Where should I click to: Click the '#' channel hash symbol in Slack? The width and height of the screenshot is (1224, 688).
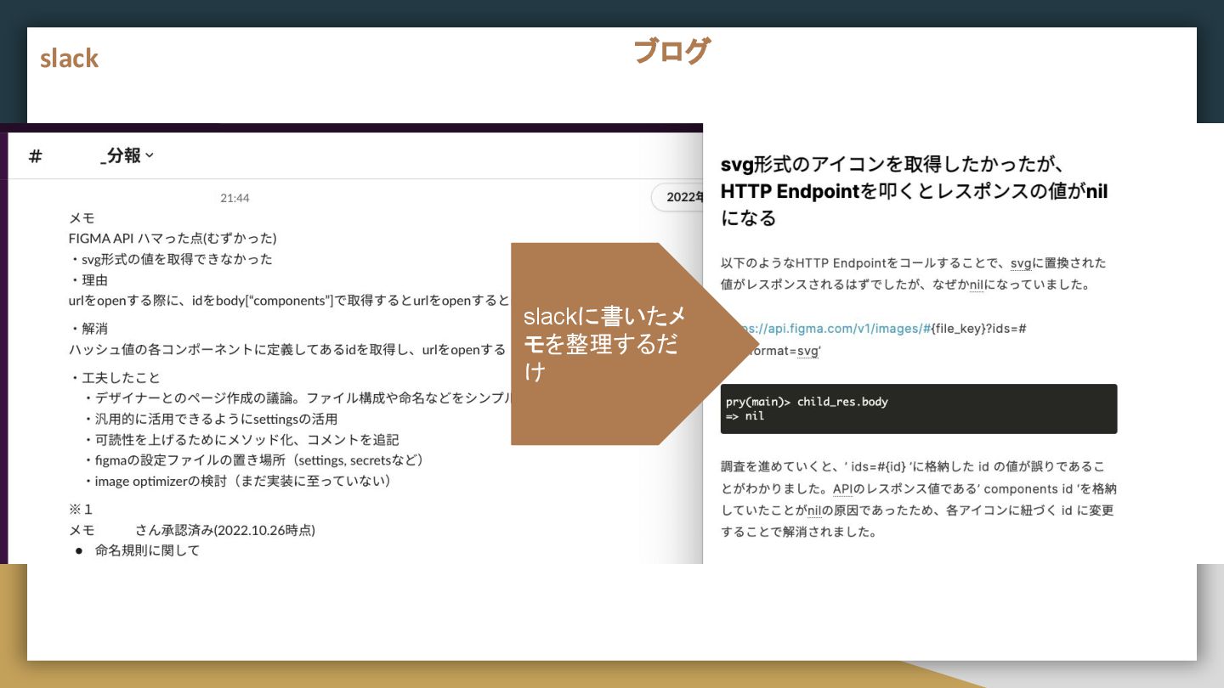coord(36,156)
